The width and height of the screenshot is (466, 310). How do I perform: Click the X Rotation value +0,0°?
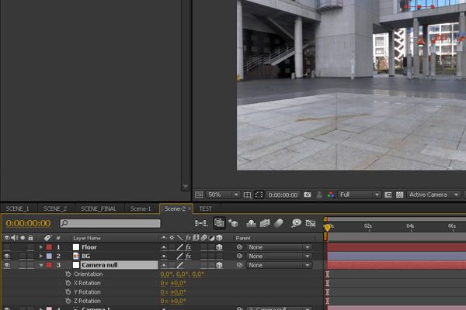pos(178,283)
